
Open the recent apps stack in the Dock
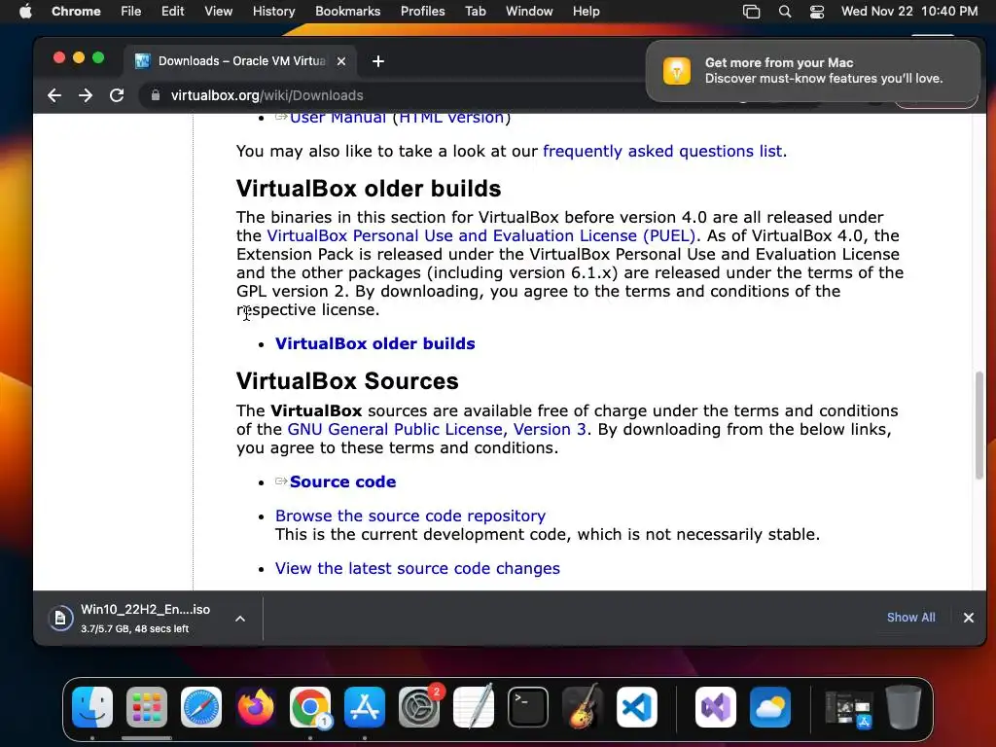[849, 707]
